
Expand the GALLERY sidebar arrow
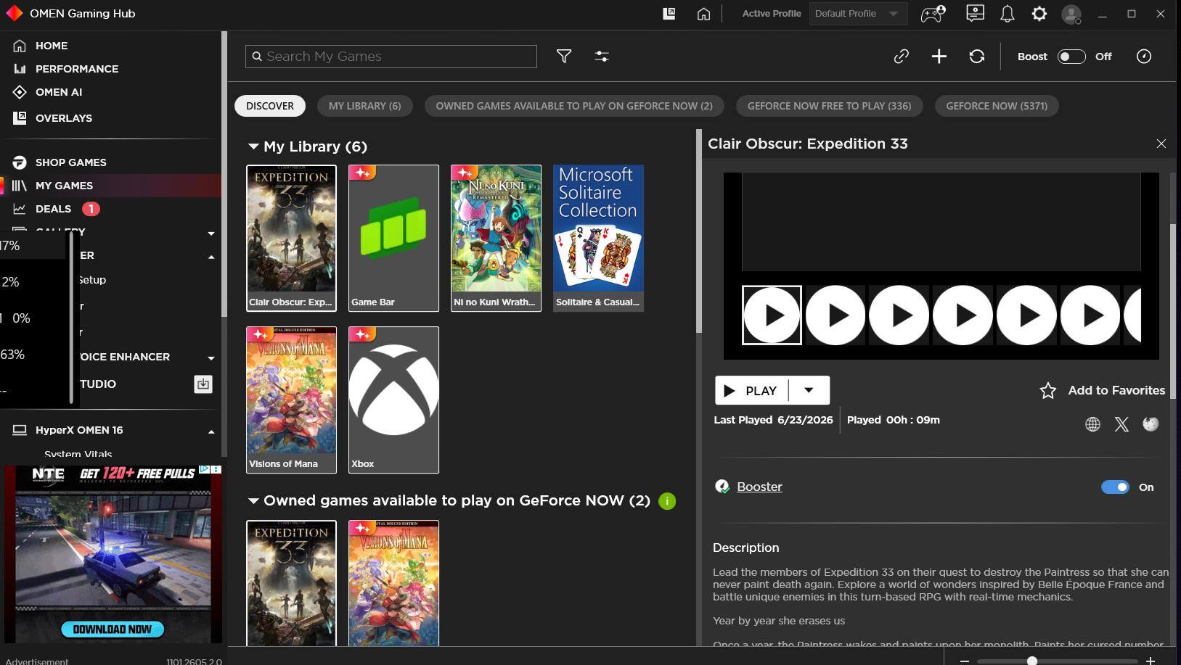coord(211,234)
